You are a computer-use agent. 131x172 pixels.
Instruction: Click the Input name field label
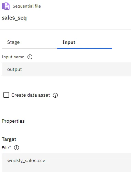pyautogui.click(x=13, y=57)
